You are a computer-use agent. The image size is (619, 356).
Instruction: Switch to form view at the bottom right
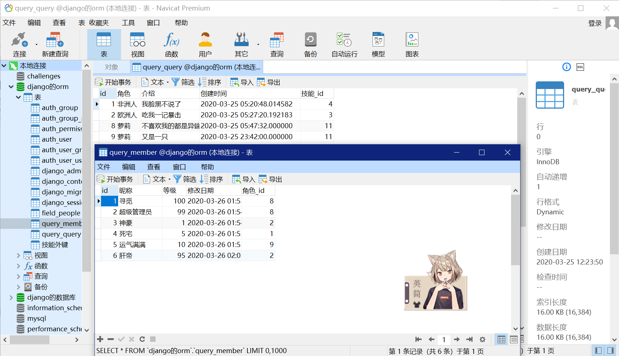[x=514, y=339]
